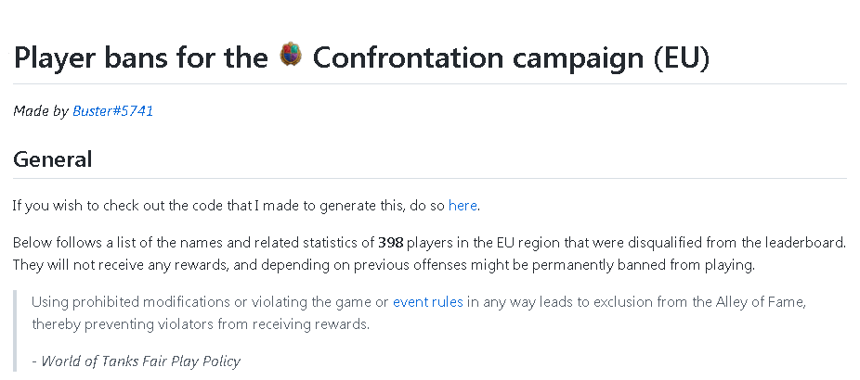The width and height of the screenshot is (860, 380).
Task: Click the bold 398 player count
Action: (390, 242)
